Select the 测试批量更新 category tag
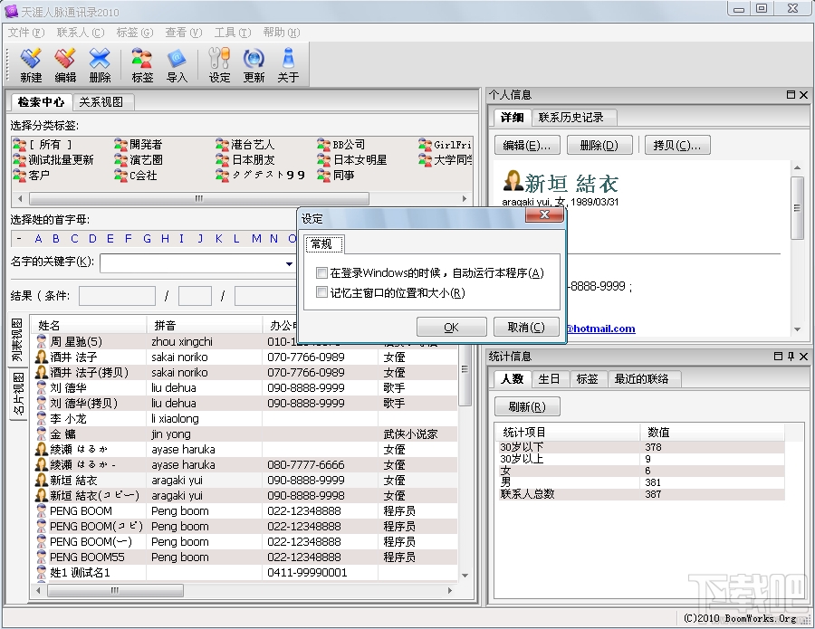This screenshot has width=815, height=629. [x=53, y=159]
